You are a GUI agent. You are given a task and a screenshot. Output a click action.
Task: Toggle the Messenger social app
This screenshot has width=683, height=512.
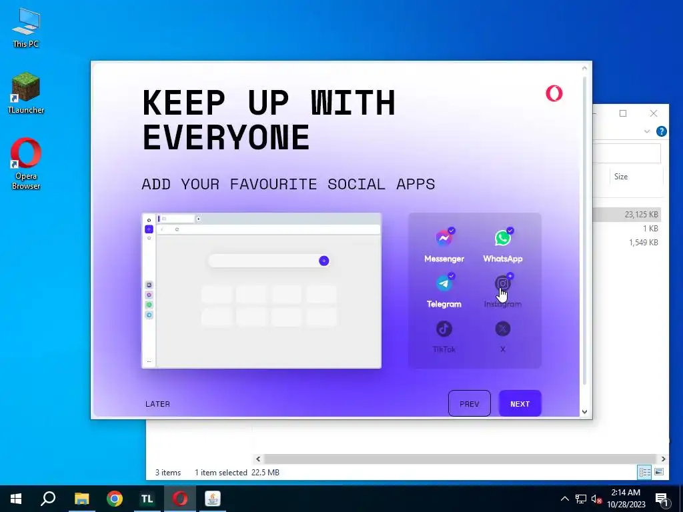coord(444,245)
